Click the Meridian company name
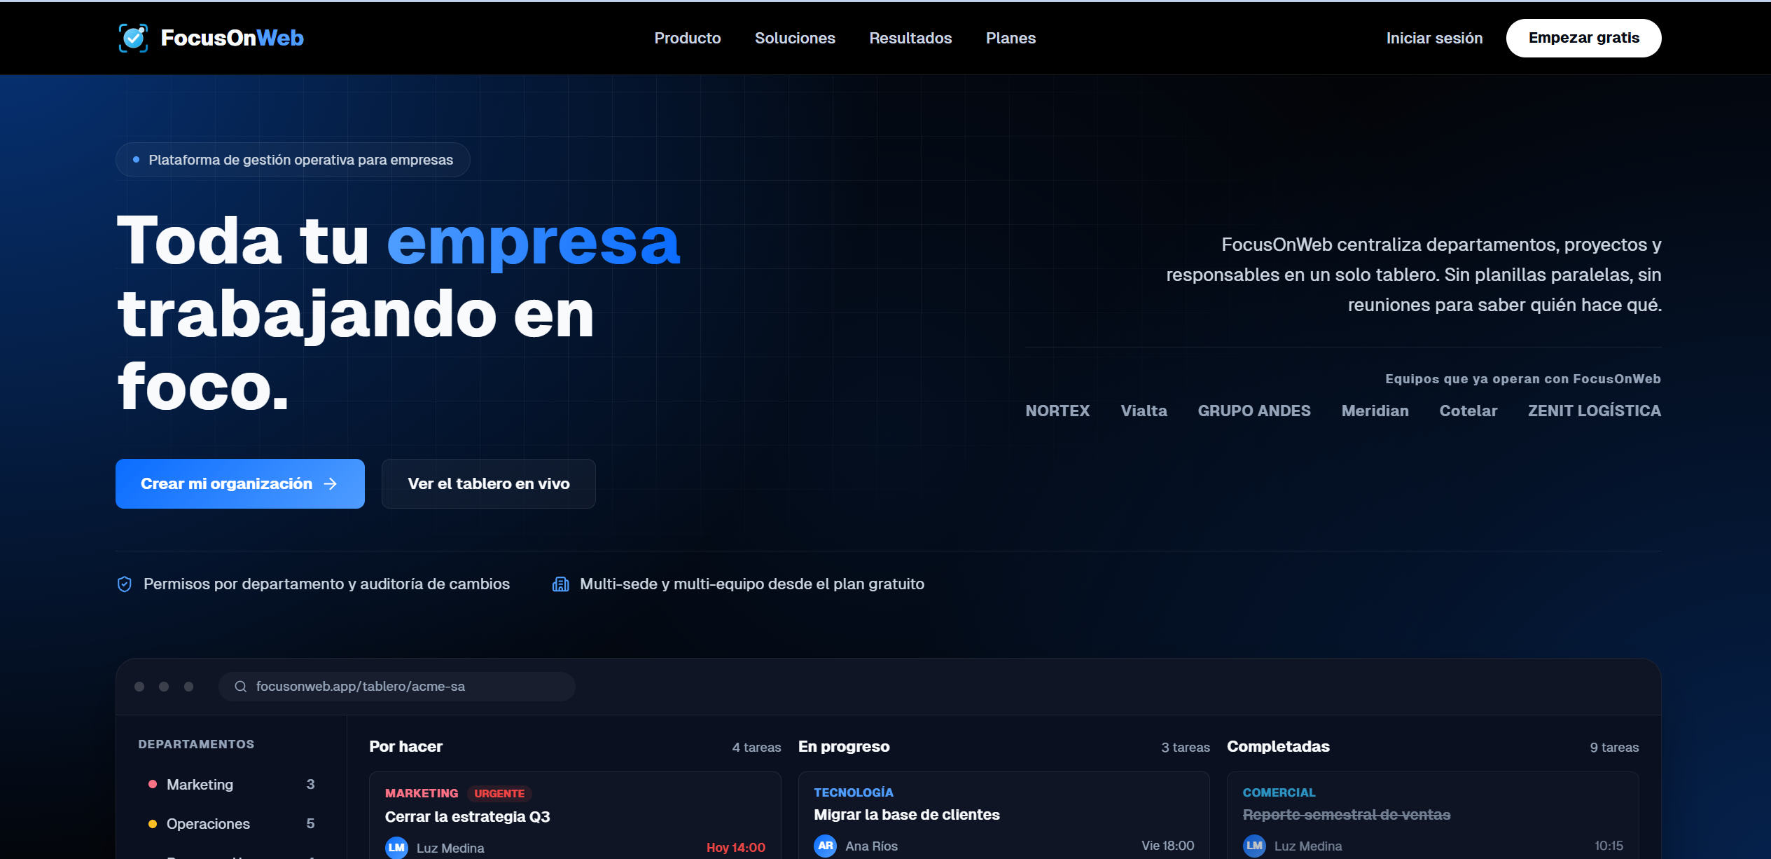 click(x=1375, y=411)
